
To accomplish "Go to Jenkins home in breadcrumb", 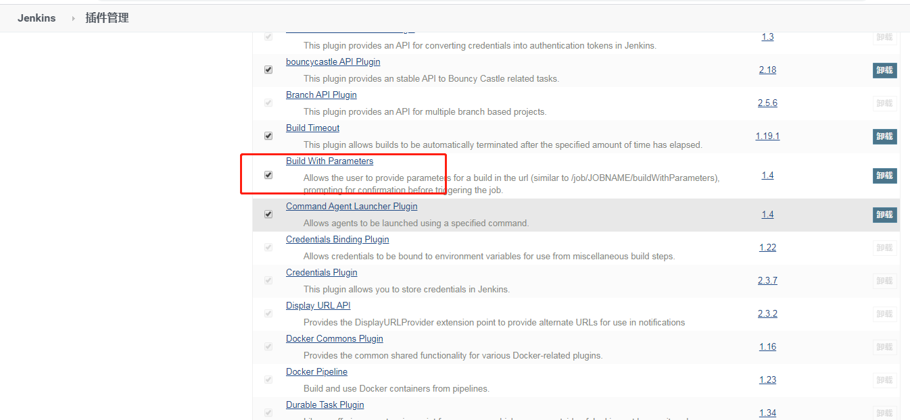I will 37,18.
